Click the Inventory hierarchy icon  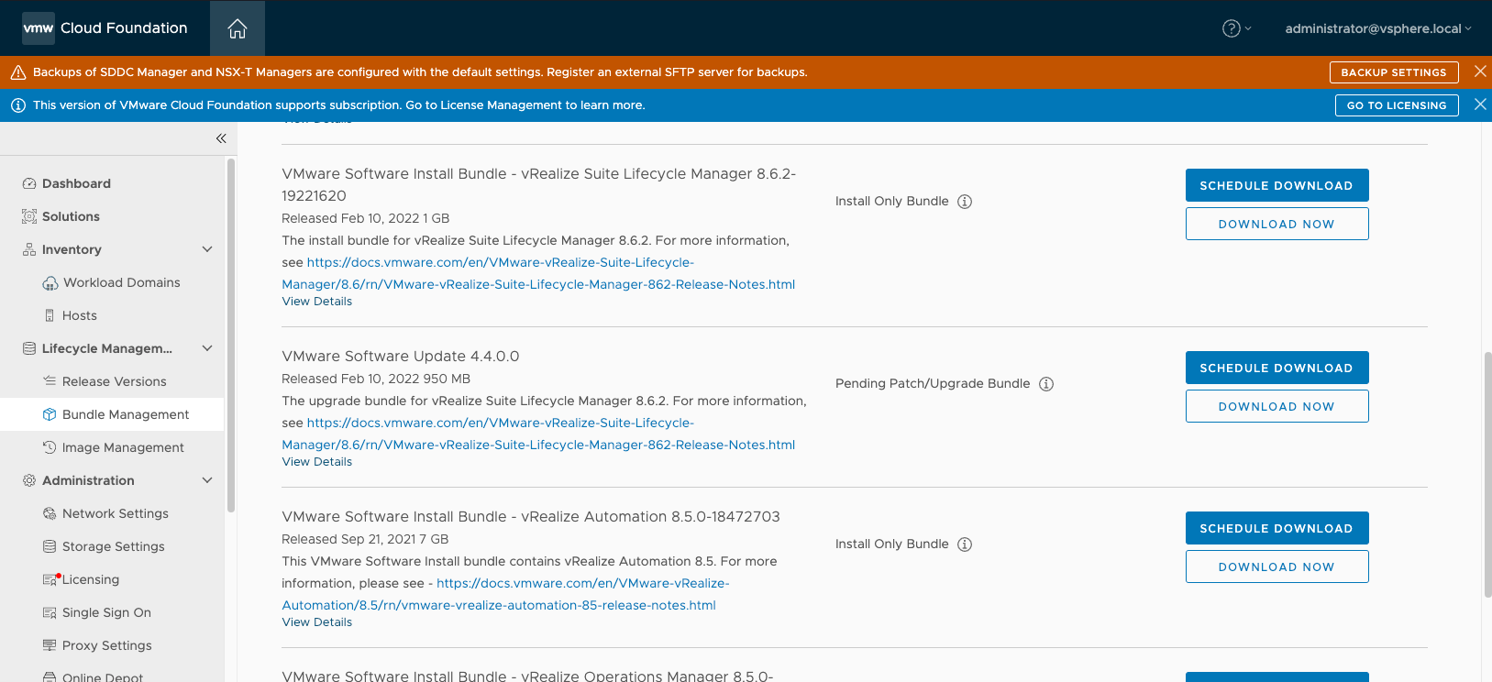click(29, 249)
